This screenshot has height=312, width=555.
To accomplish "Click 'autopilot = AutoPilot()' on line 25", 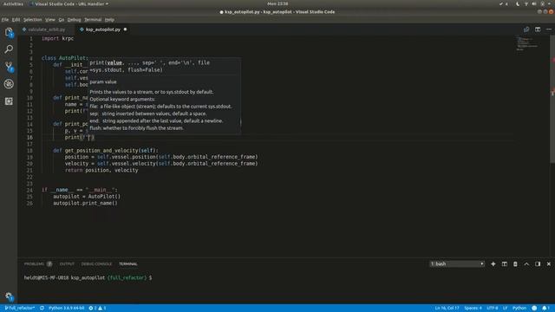I will (x=87, y=197).
